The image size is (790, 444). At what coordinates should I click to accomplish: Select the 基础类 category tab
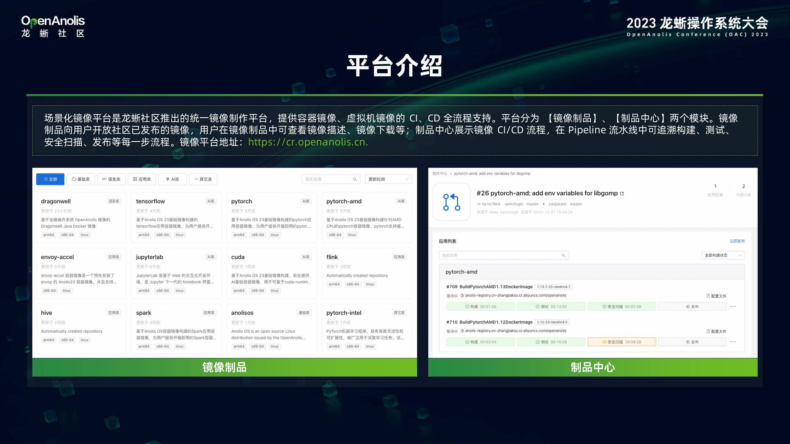tap(81, 179)
